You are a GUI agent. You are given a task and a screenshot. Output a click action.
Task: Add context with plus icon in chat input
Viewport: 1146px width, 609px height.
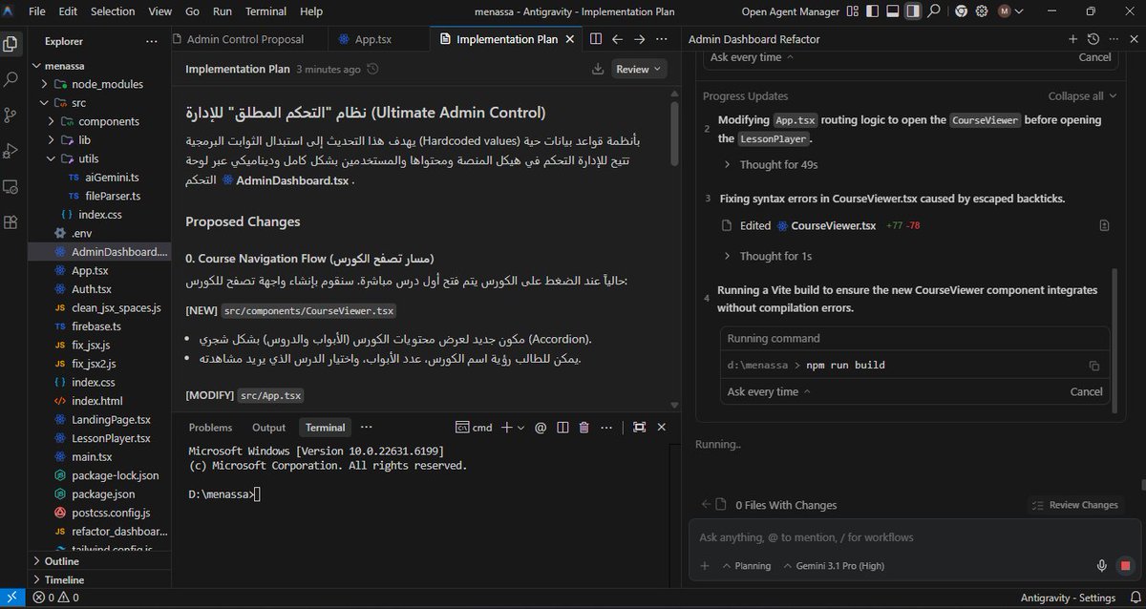[x=705, y=565]
